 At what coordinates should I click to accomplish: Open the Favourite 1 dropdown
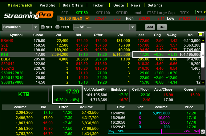tap(21, 27)
